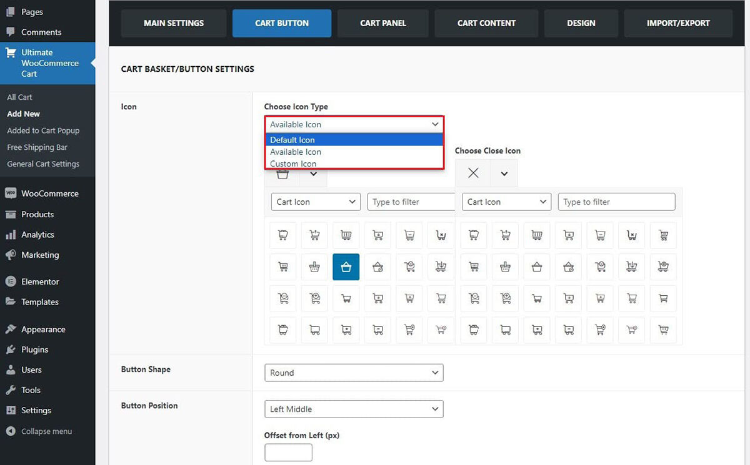The width and height of the screenshot is (750, 465).
Task: Click the Cart Basket/Button Settings heading
Action: (x=187, y=69)
